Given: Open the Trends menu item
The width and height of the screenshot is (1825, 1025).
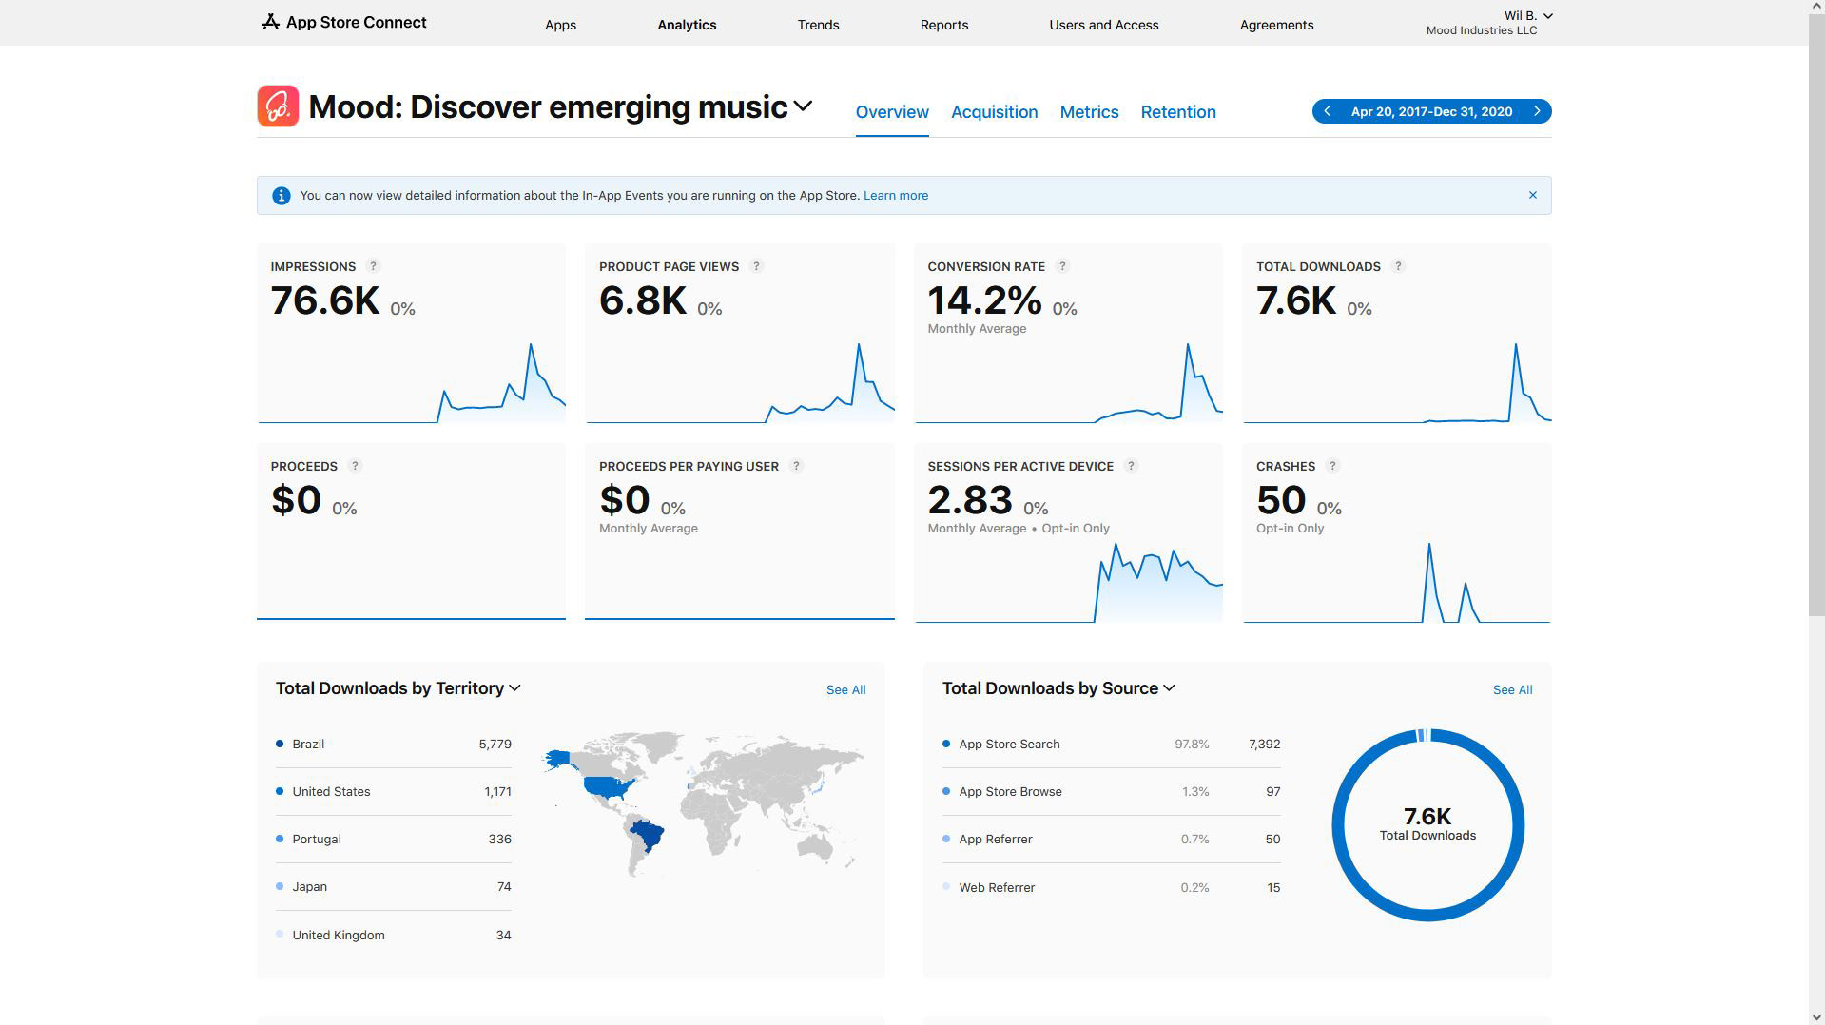Looking at the screenshot, I should click(818, 25).
